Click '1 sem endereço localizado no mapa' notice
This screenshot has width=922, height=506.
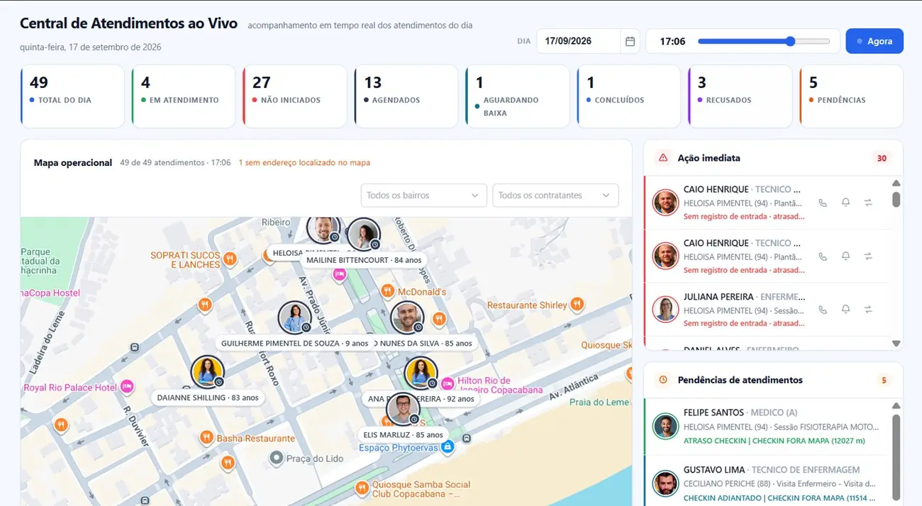(x=304, y=163)
